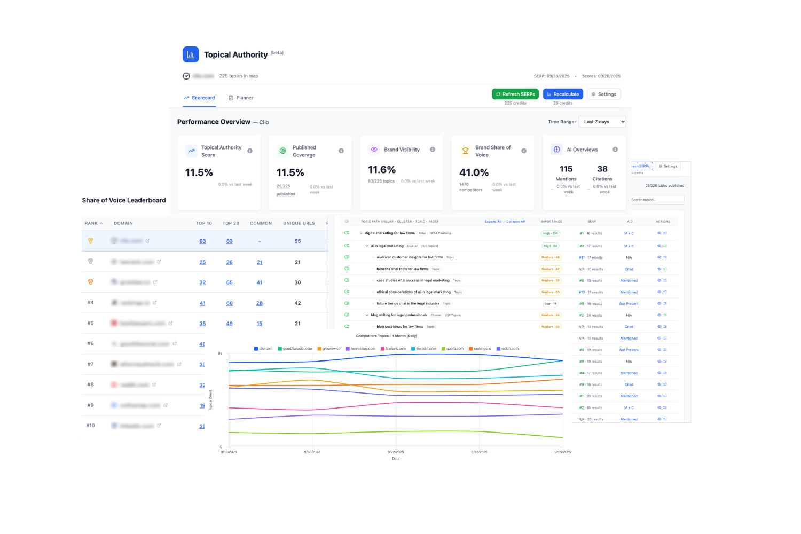Click clio.com blue legend swatch in chart

[256, 349]
